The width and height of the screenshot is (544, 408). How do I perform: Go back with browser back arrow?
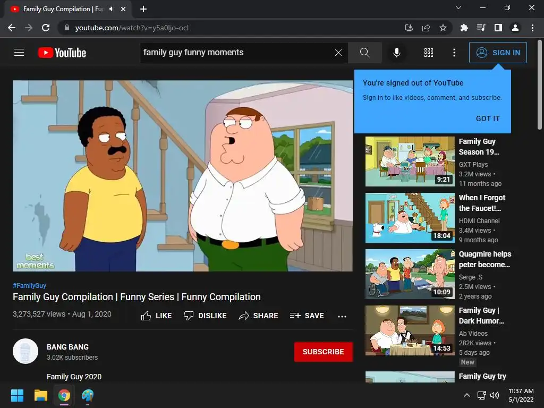pos(12,28)
